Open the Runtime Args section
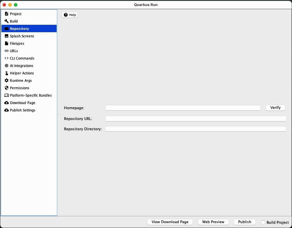 pyautogui.click(x=29, y=80)
